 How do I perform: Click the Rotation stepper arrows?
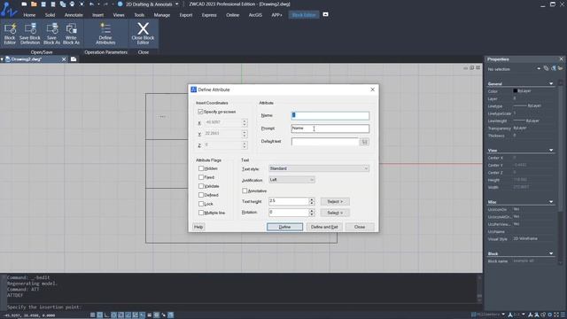coord(312,213)
